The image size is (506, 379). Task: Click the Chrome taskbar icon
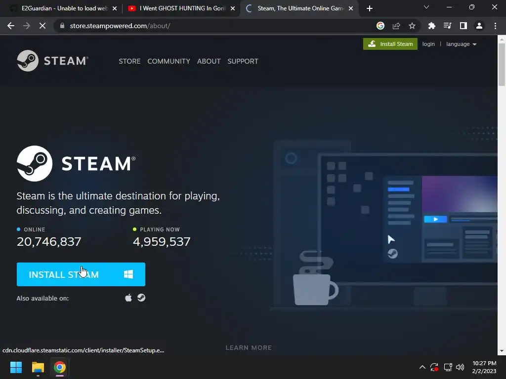pyautogui.click(x=60, y=367)
